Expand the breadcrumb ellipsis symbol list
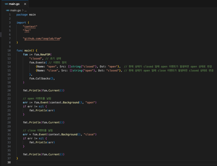This screenshot has height=166, width=217. 25,10
